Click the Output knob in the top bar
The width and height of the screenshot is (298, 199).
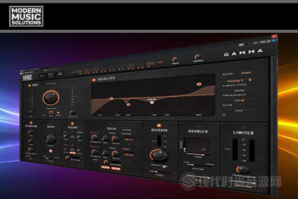click(x=197, y=56)
